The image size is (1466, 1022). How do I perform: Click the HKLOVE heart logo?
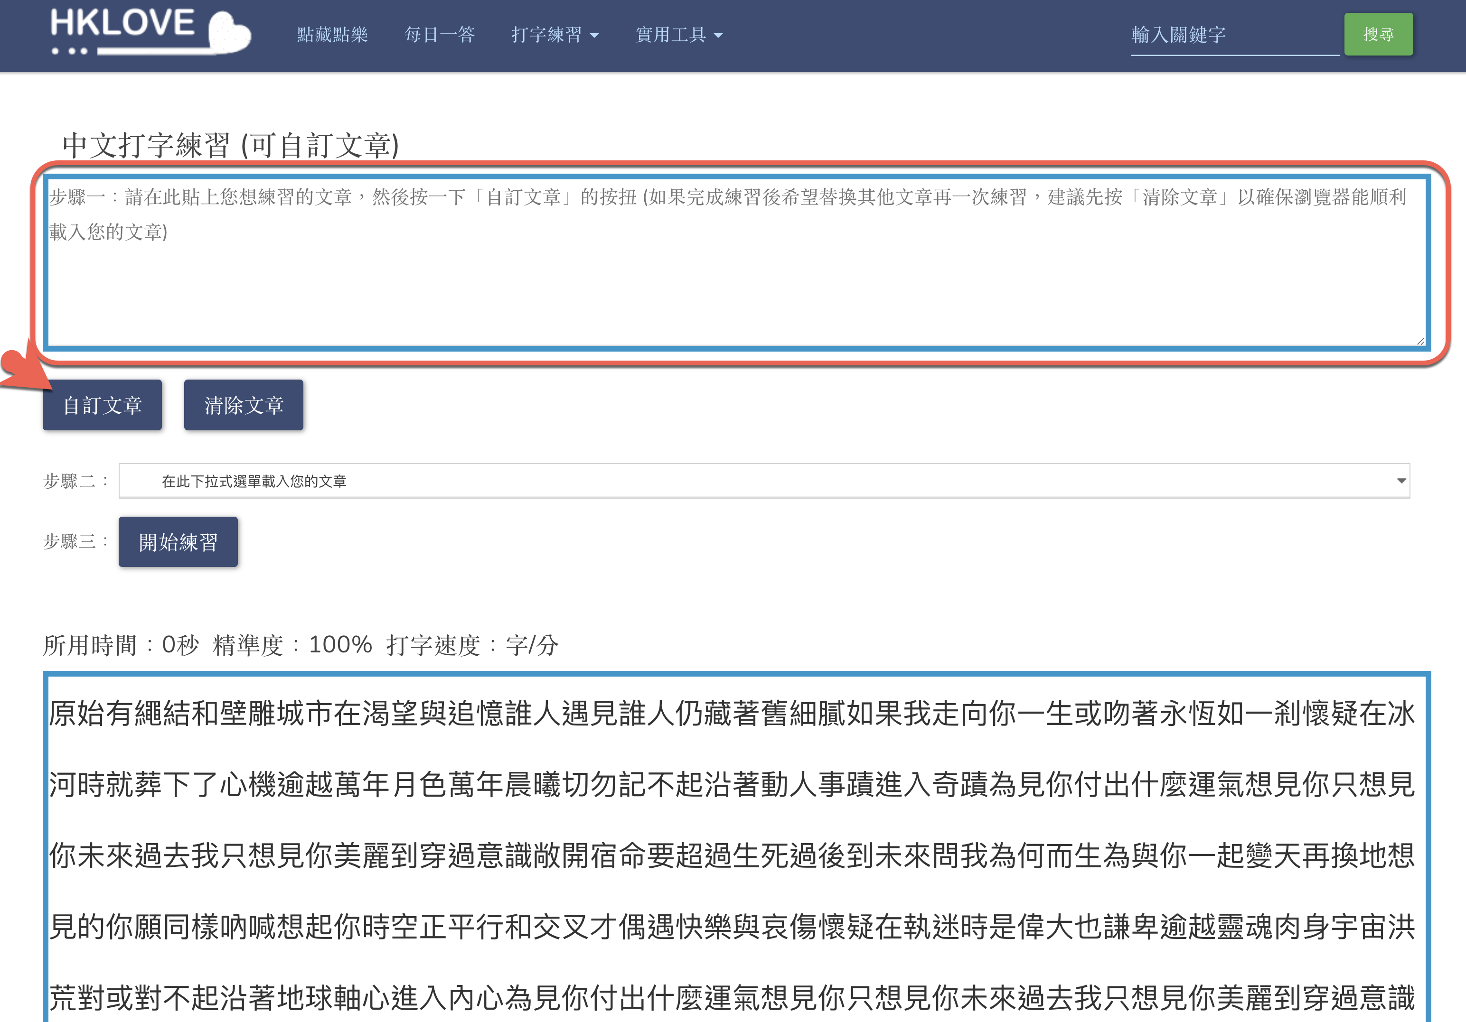(x=150, y=31)
